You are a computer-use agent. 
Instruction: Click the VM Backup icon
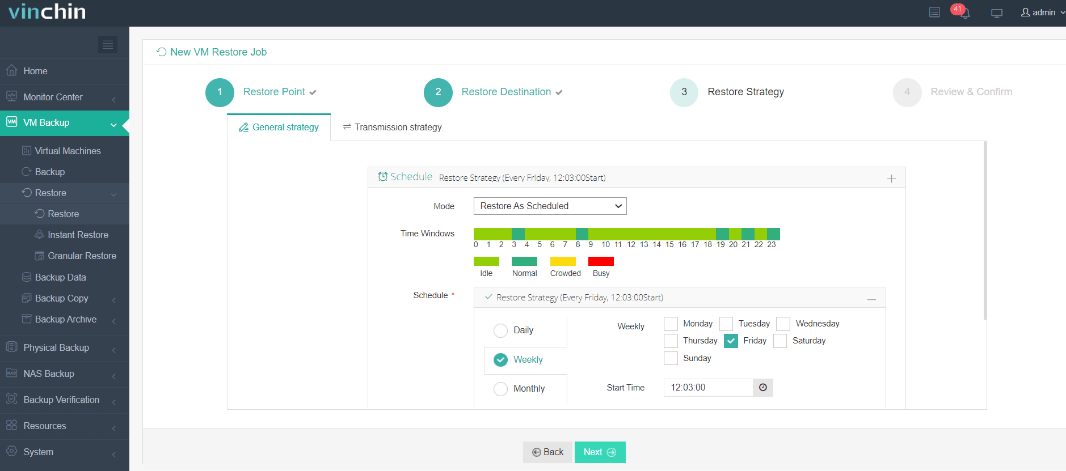pos(11,122)
